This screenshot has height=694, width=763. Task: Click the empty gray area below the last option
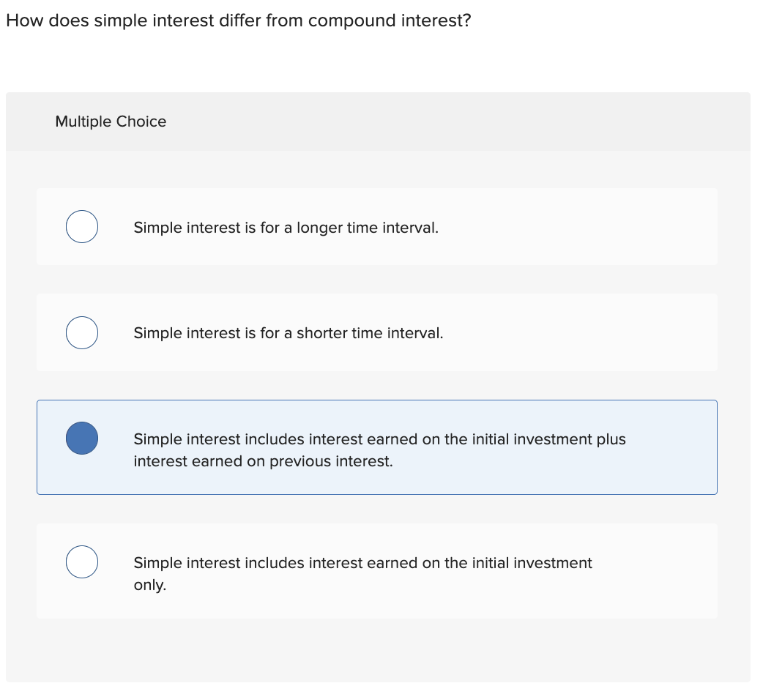point(377,652)
